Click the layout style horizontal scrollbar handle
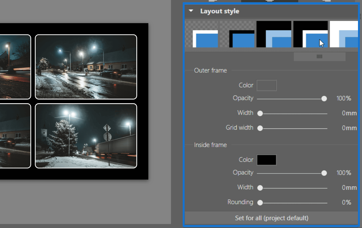The height and width of the screenshot is (228, 362). 320,56
